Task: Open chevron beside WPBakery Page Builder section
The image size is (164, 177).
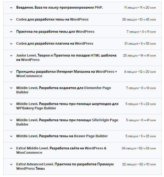Action: point(11,104)
